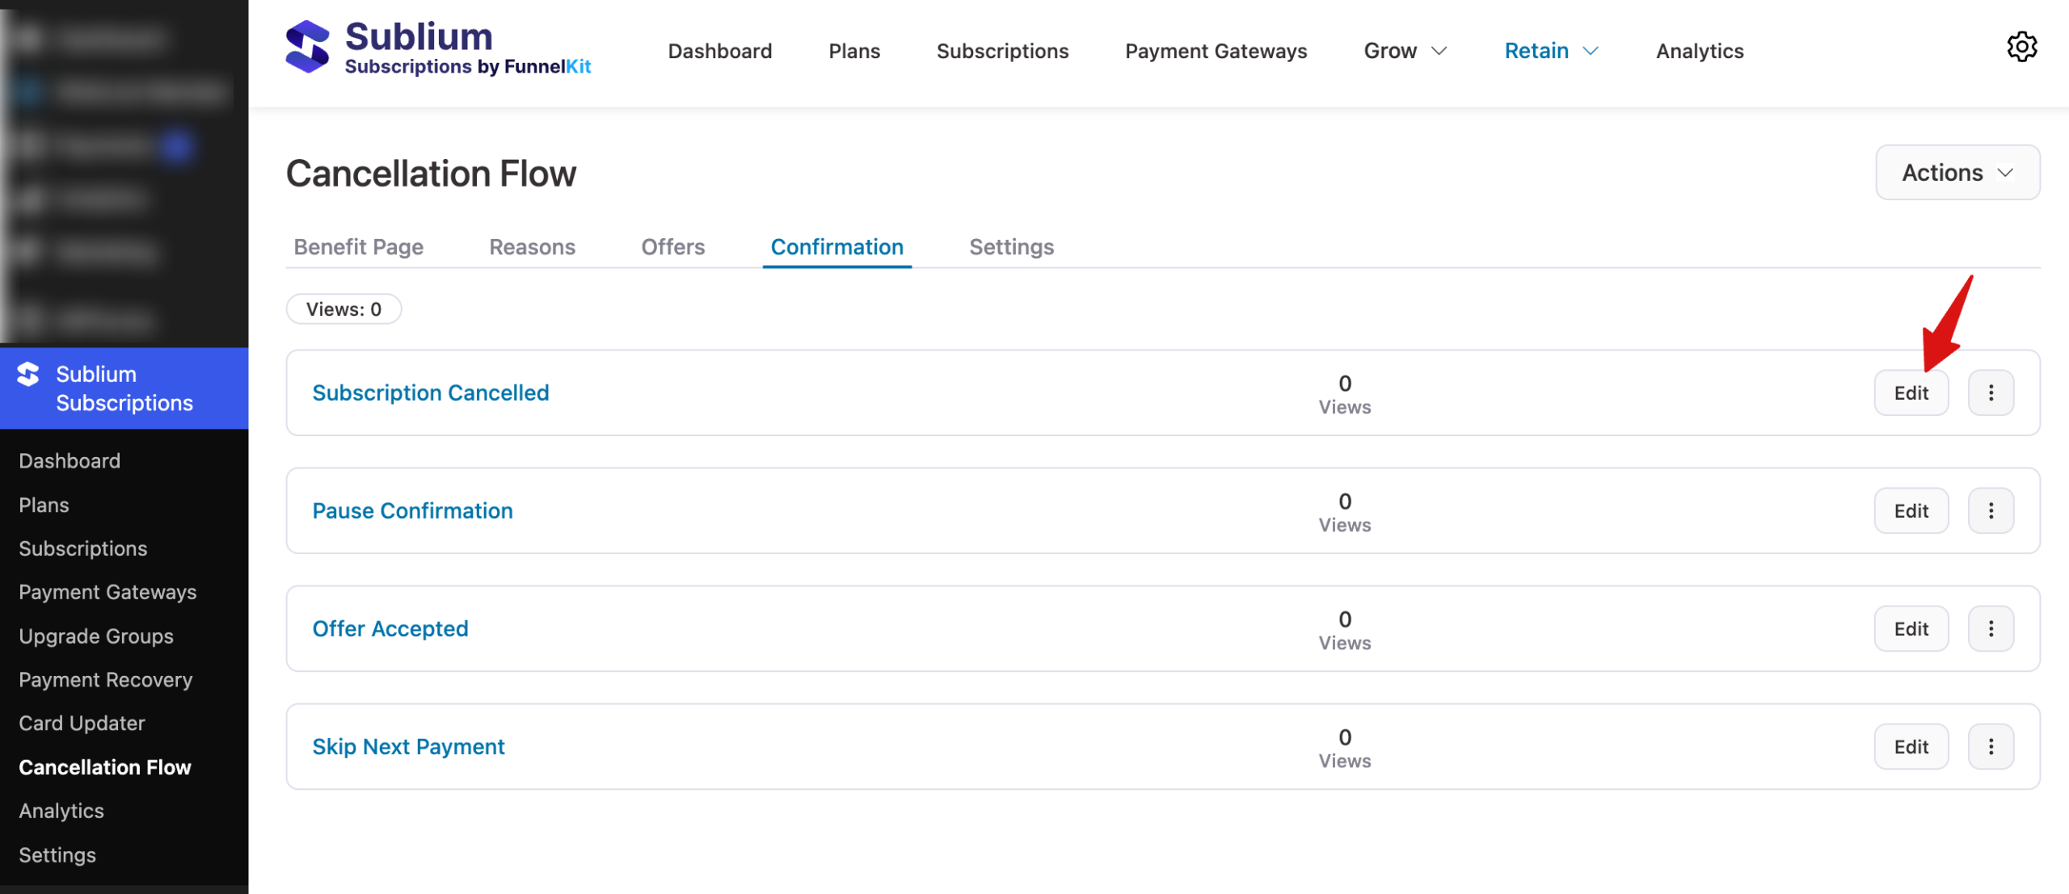This screenshot has width=2069, height=894.
Task: Open three-dot menu for Skip Next Payment
Action: [x=1991, y=746]
